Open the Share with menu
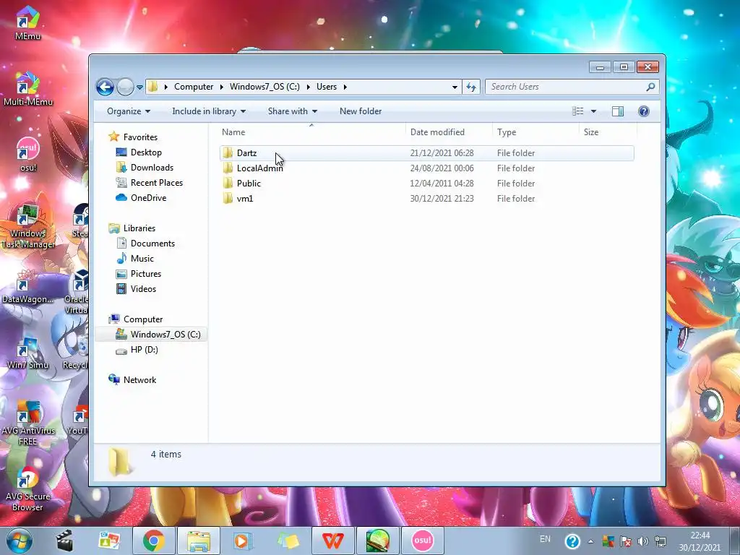The image size is (740, 555). pos(292,111)
